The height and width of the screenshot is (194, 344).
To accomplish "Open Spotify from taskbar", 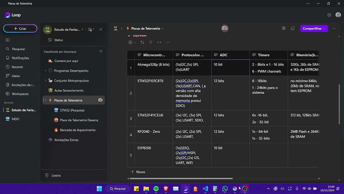I will pyautogui.click(x=156, y=189).
